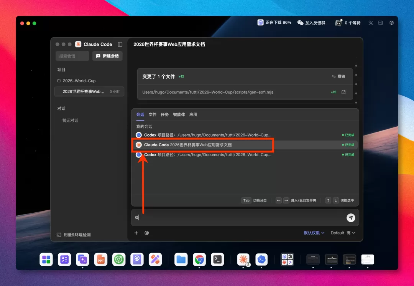The height and width of the screenshot is (286, 414).
Task: Click 加入反馈群 with WeChat icon
Action: (x=311, y=23)
